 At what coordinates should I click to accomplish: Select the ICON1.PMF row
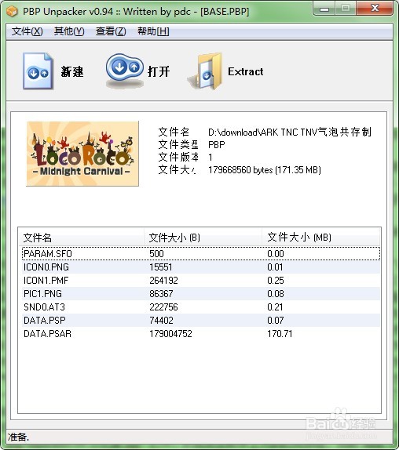pos(201,281)
